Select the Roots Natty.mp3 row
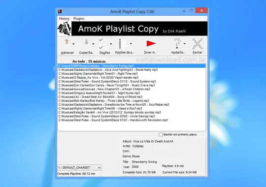The image size is (266, 187). coord(132,70)
